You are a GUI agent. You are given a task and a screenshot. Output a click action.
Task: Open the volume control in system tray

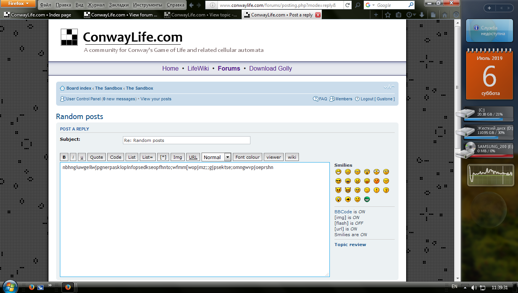coord(474,287)
